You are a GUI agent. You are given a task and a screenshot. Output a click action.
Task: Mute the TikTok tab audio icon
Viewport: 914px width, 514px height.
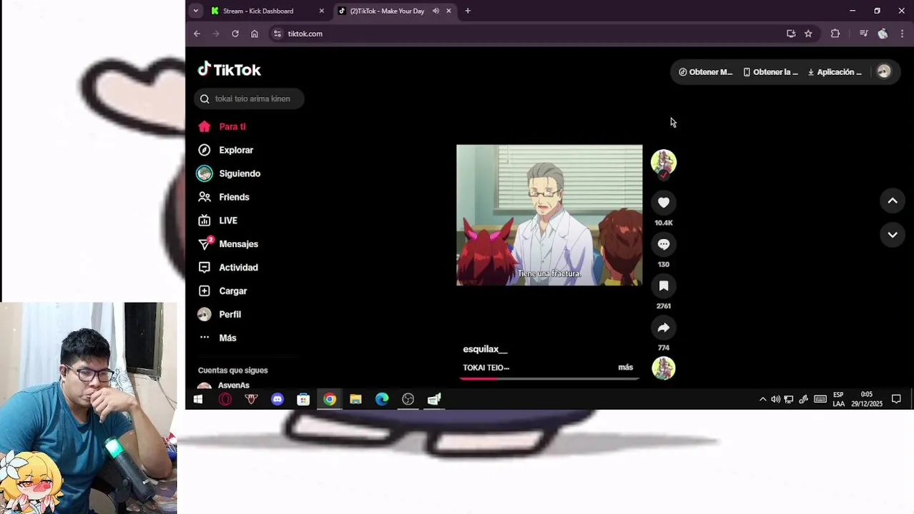pyautogui.click(x=436, y=11)
